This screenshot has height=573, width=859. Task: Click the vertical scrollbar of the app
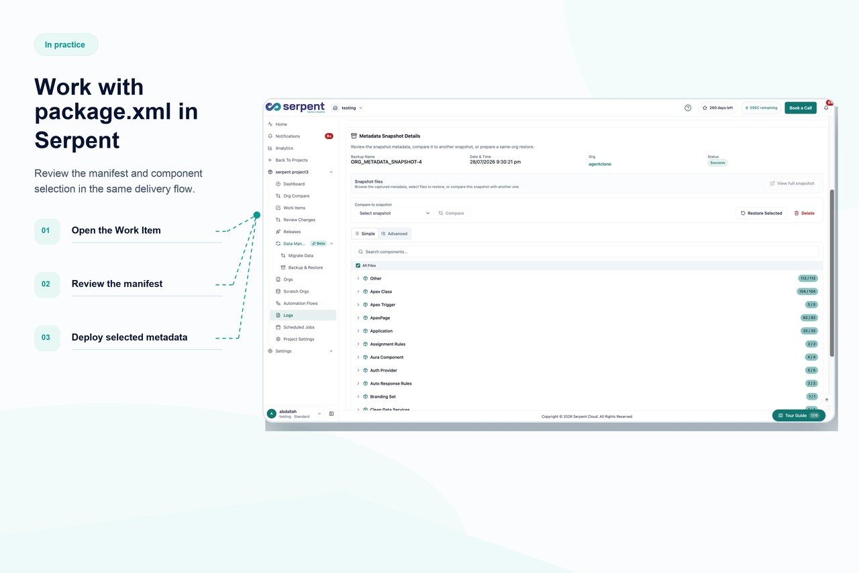pyautogui.click(x=832, y=272)
